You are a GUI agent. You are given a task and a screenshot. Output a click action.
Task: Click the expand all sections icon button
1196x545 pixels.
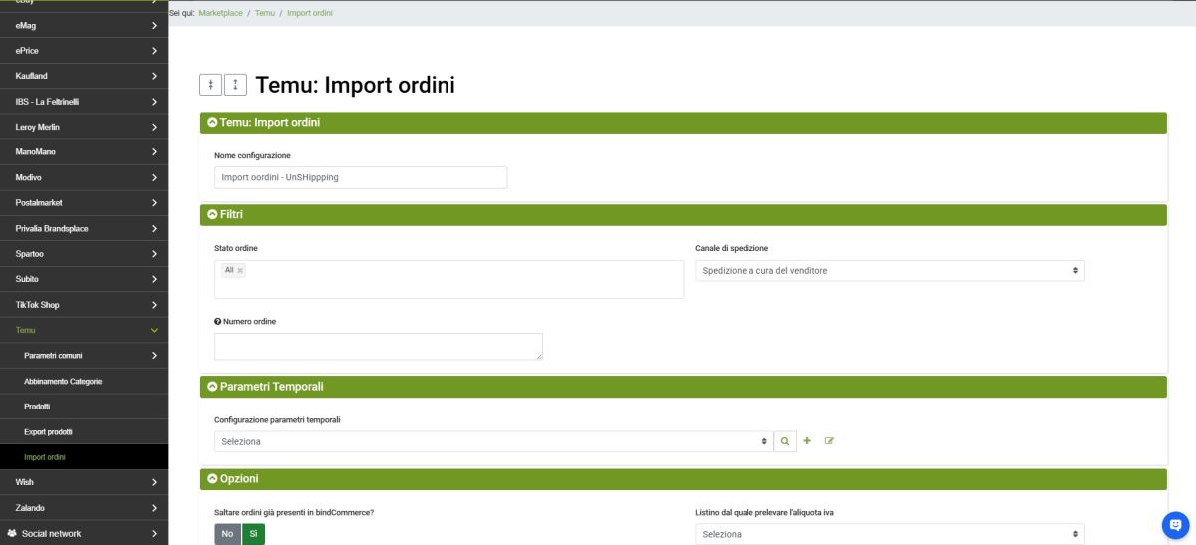[235, 85]
